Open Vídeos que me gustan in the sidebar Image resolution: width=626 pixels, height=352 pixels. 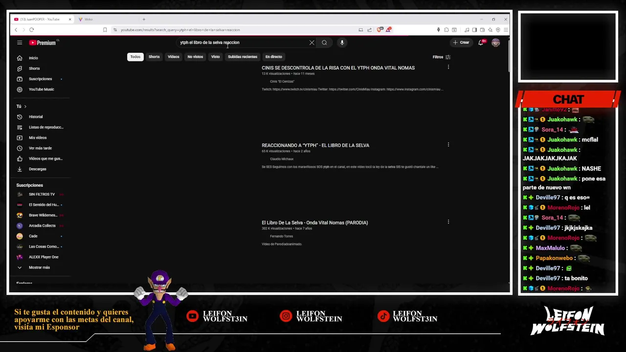40,158
